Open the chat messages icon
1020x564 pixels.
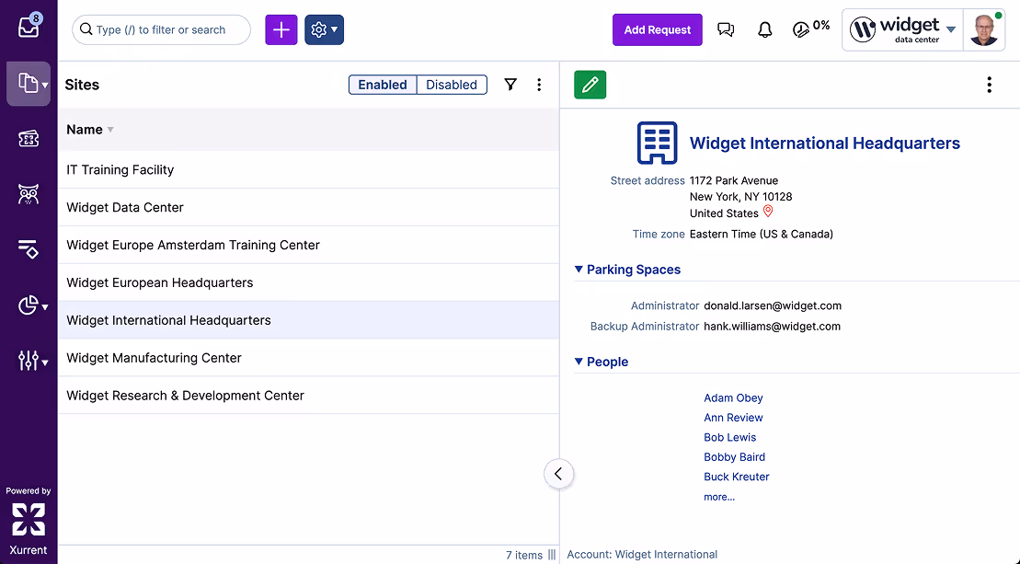coord(726,29)
